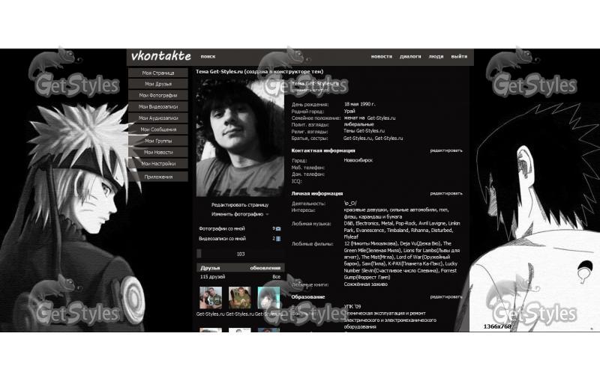Click либеральные political views value

358,124
